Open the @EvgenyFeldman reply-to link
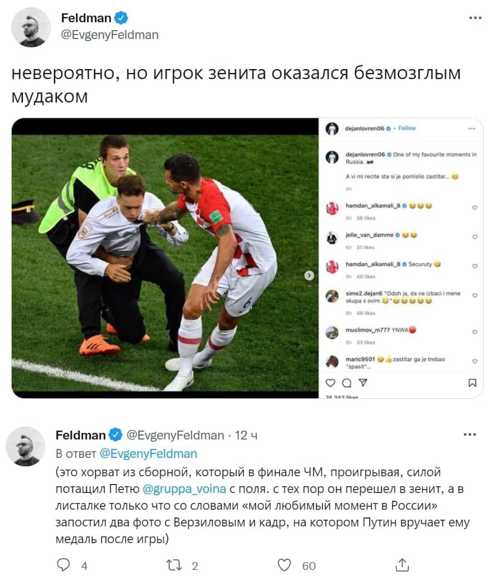 pyautogui.click(x=148, y=453)
